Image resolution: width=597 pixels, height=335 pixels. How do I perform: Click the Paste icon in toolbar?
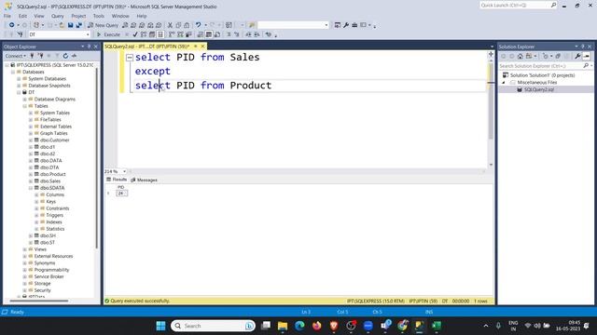point(187,25)
